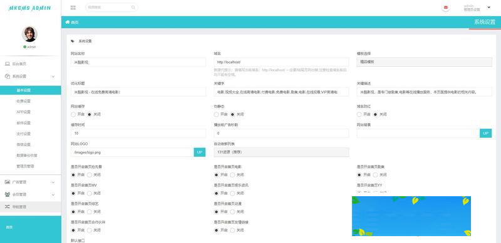This screenshot has width=501, height=243.
Task: Open the red mail notification icon
Action: coord(446,7)
